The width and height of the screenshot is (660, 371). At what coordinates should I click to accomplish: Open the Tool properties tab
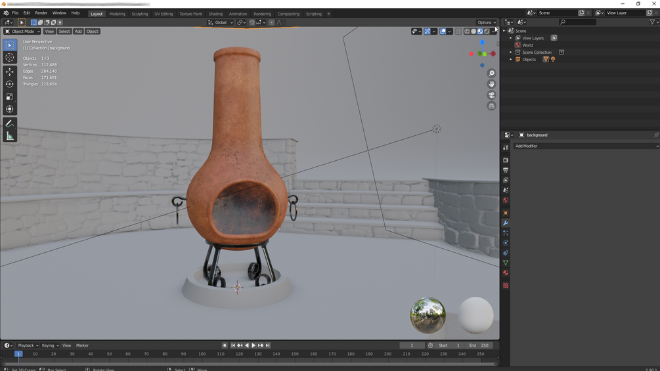[506, 147]
